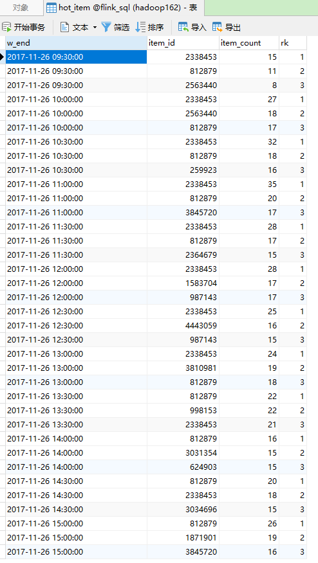Viewport: 318px width, 563px height.
Task: Select item_id cell 3810981
Action: [x=183, y=368]
